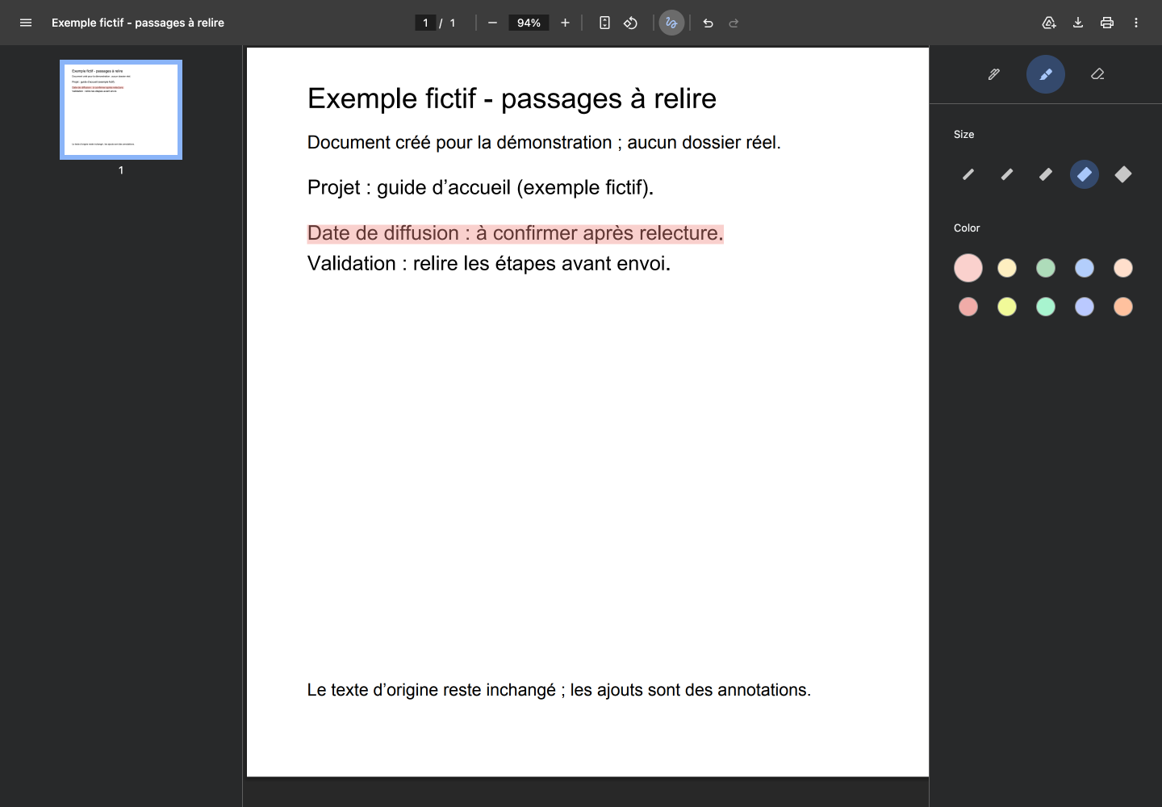Click the heading "Exemple fictif - passages à relire" in the page
Screen dimensions: 1162x807
tap(512, 98)
